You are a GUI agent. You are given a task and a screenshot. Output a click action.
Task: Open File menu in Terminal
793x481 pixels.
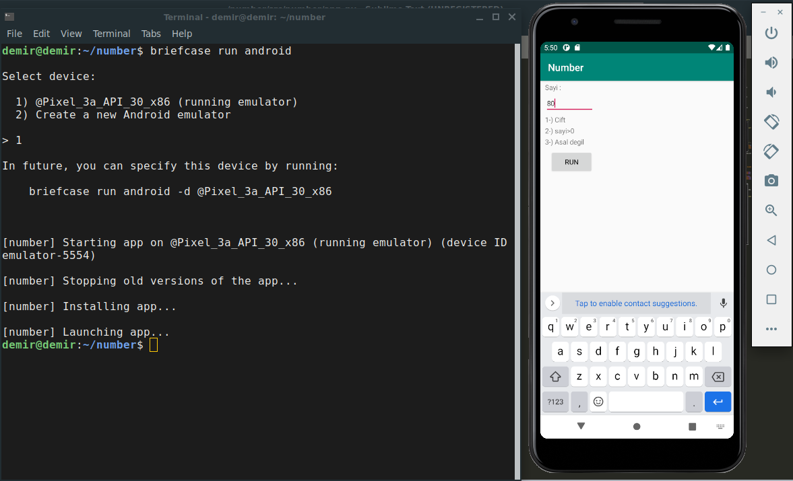pos(14,34)
